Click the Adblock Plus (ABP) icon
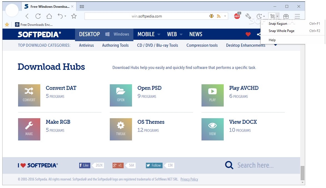This screenshot has width=326, height=188. (x=237, y=16)
